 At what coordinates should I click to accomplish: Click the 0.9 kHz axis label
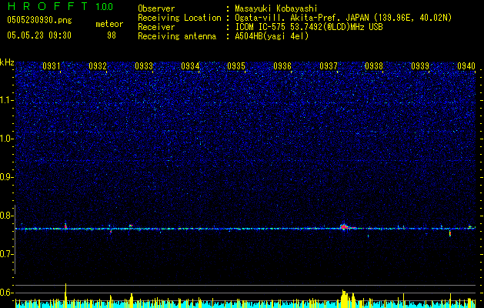(x=7, y=177)
